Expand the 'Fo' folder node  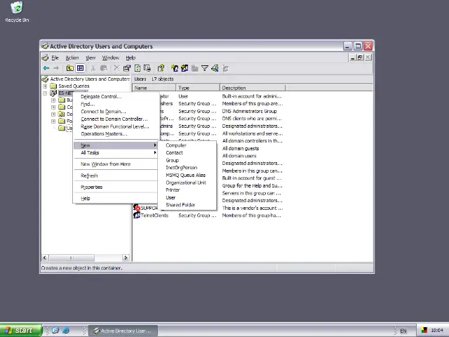53,121
